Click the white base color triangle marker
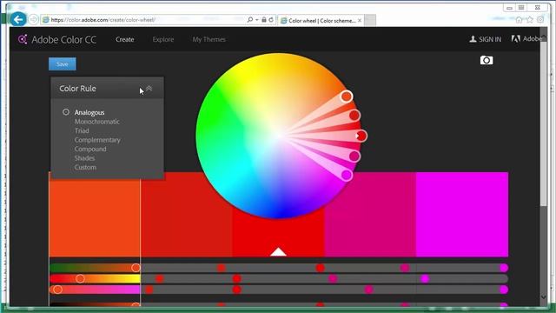The height and width of the screenshot is (313, 556). pyautogui.click(x=278, y=251)
